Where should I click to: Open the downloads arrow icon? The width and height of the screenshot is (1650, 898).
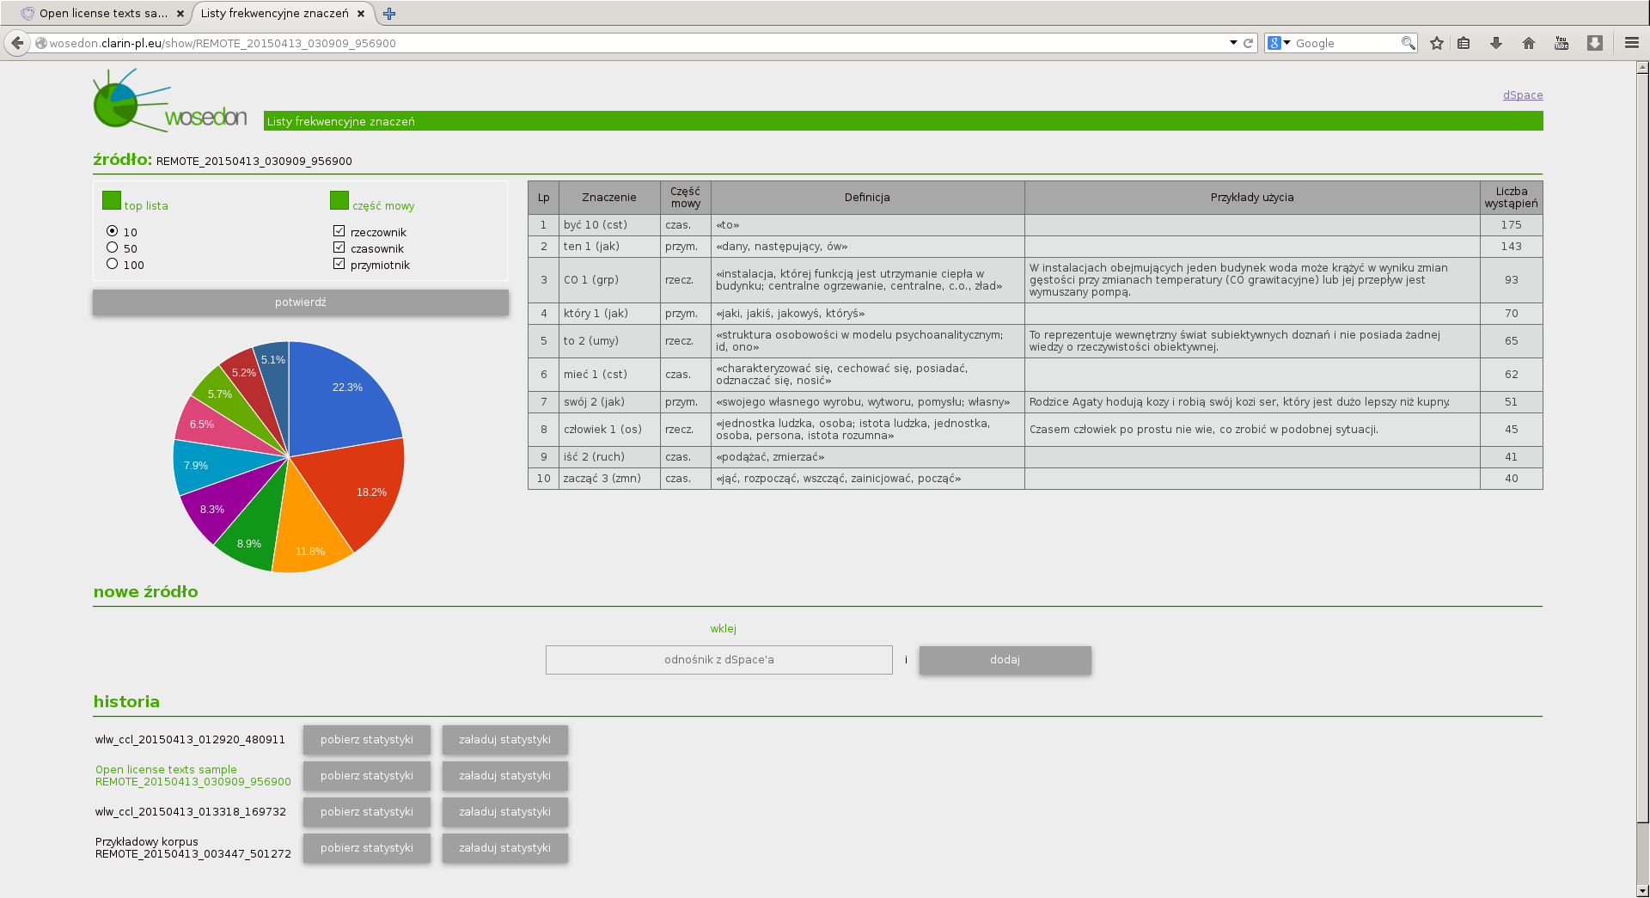[x=1495, y=43]
